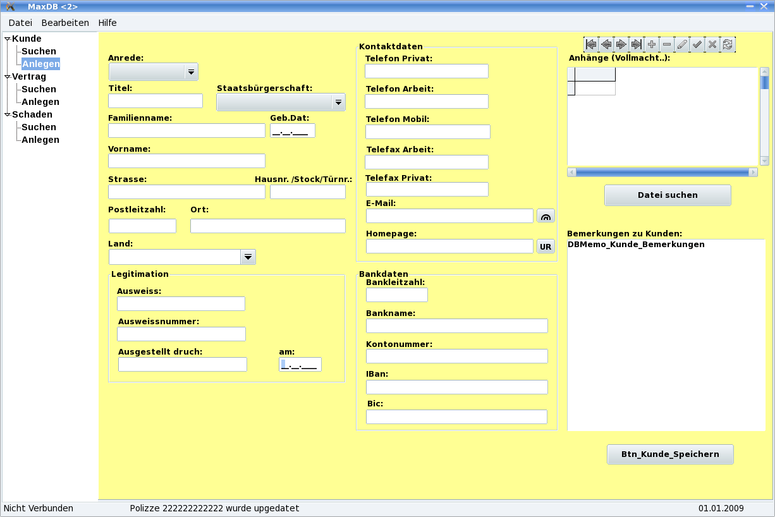The width and height of the screenshot is (775, 517).
Task: Insert new record with plus icon
Action: (652, 44)
